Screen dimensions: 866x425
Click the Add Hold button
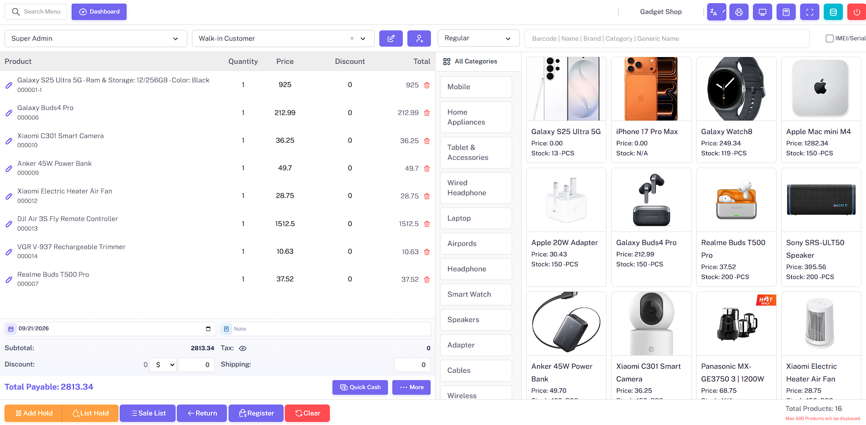click(x=34, y=413)
